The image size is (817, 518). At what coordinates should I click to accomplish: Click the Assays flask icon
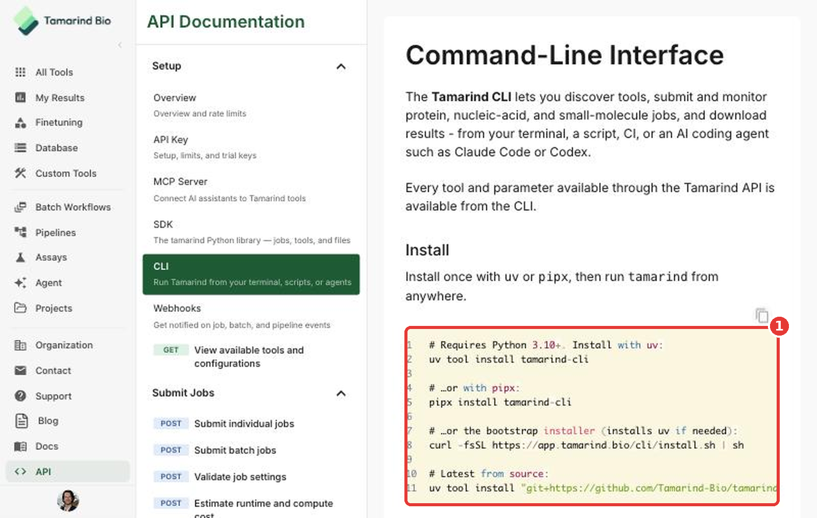tap(20, 257)
